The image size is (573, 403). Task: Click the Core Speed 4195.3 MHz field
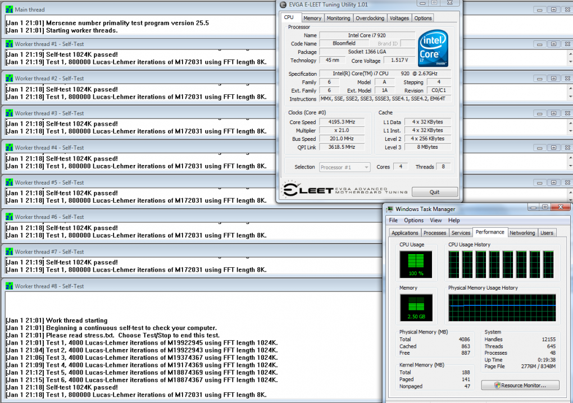(342, 122)
